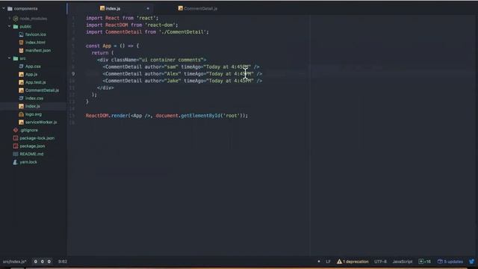Click the last linter count in status bar
Viewport: 478px width, 269px height.
(x=49, y=262)
